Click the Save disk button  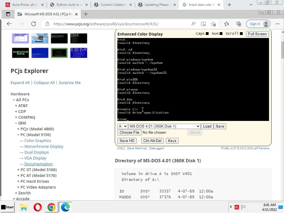coord(220,126)
